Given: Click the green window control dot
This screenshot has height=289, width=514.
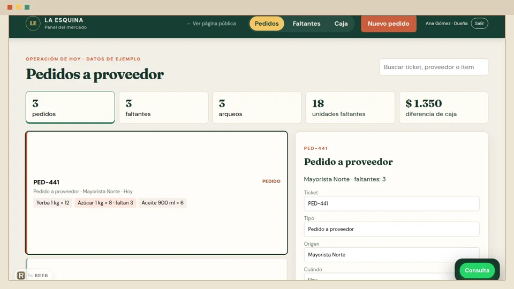Looking at the screenshot, I should pos(27,7).
